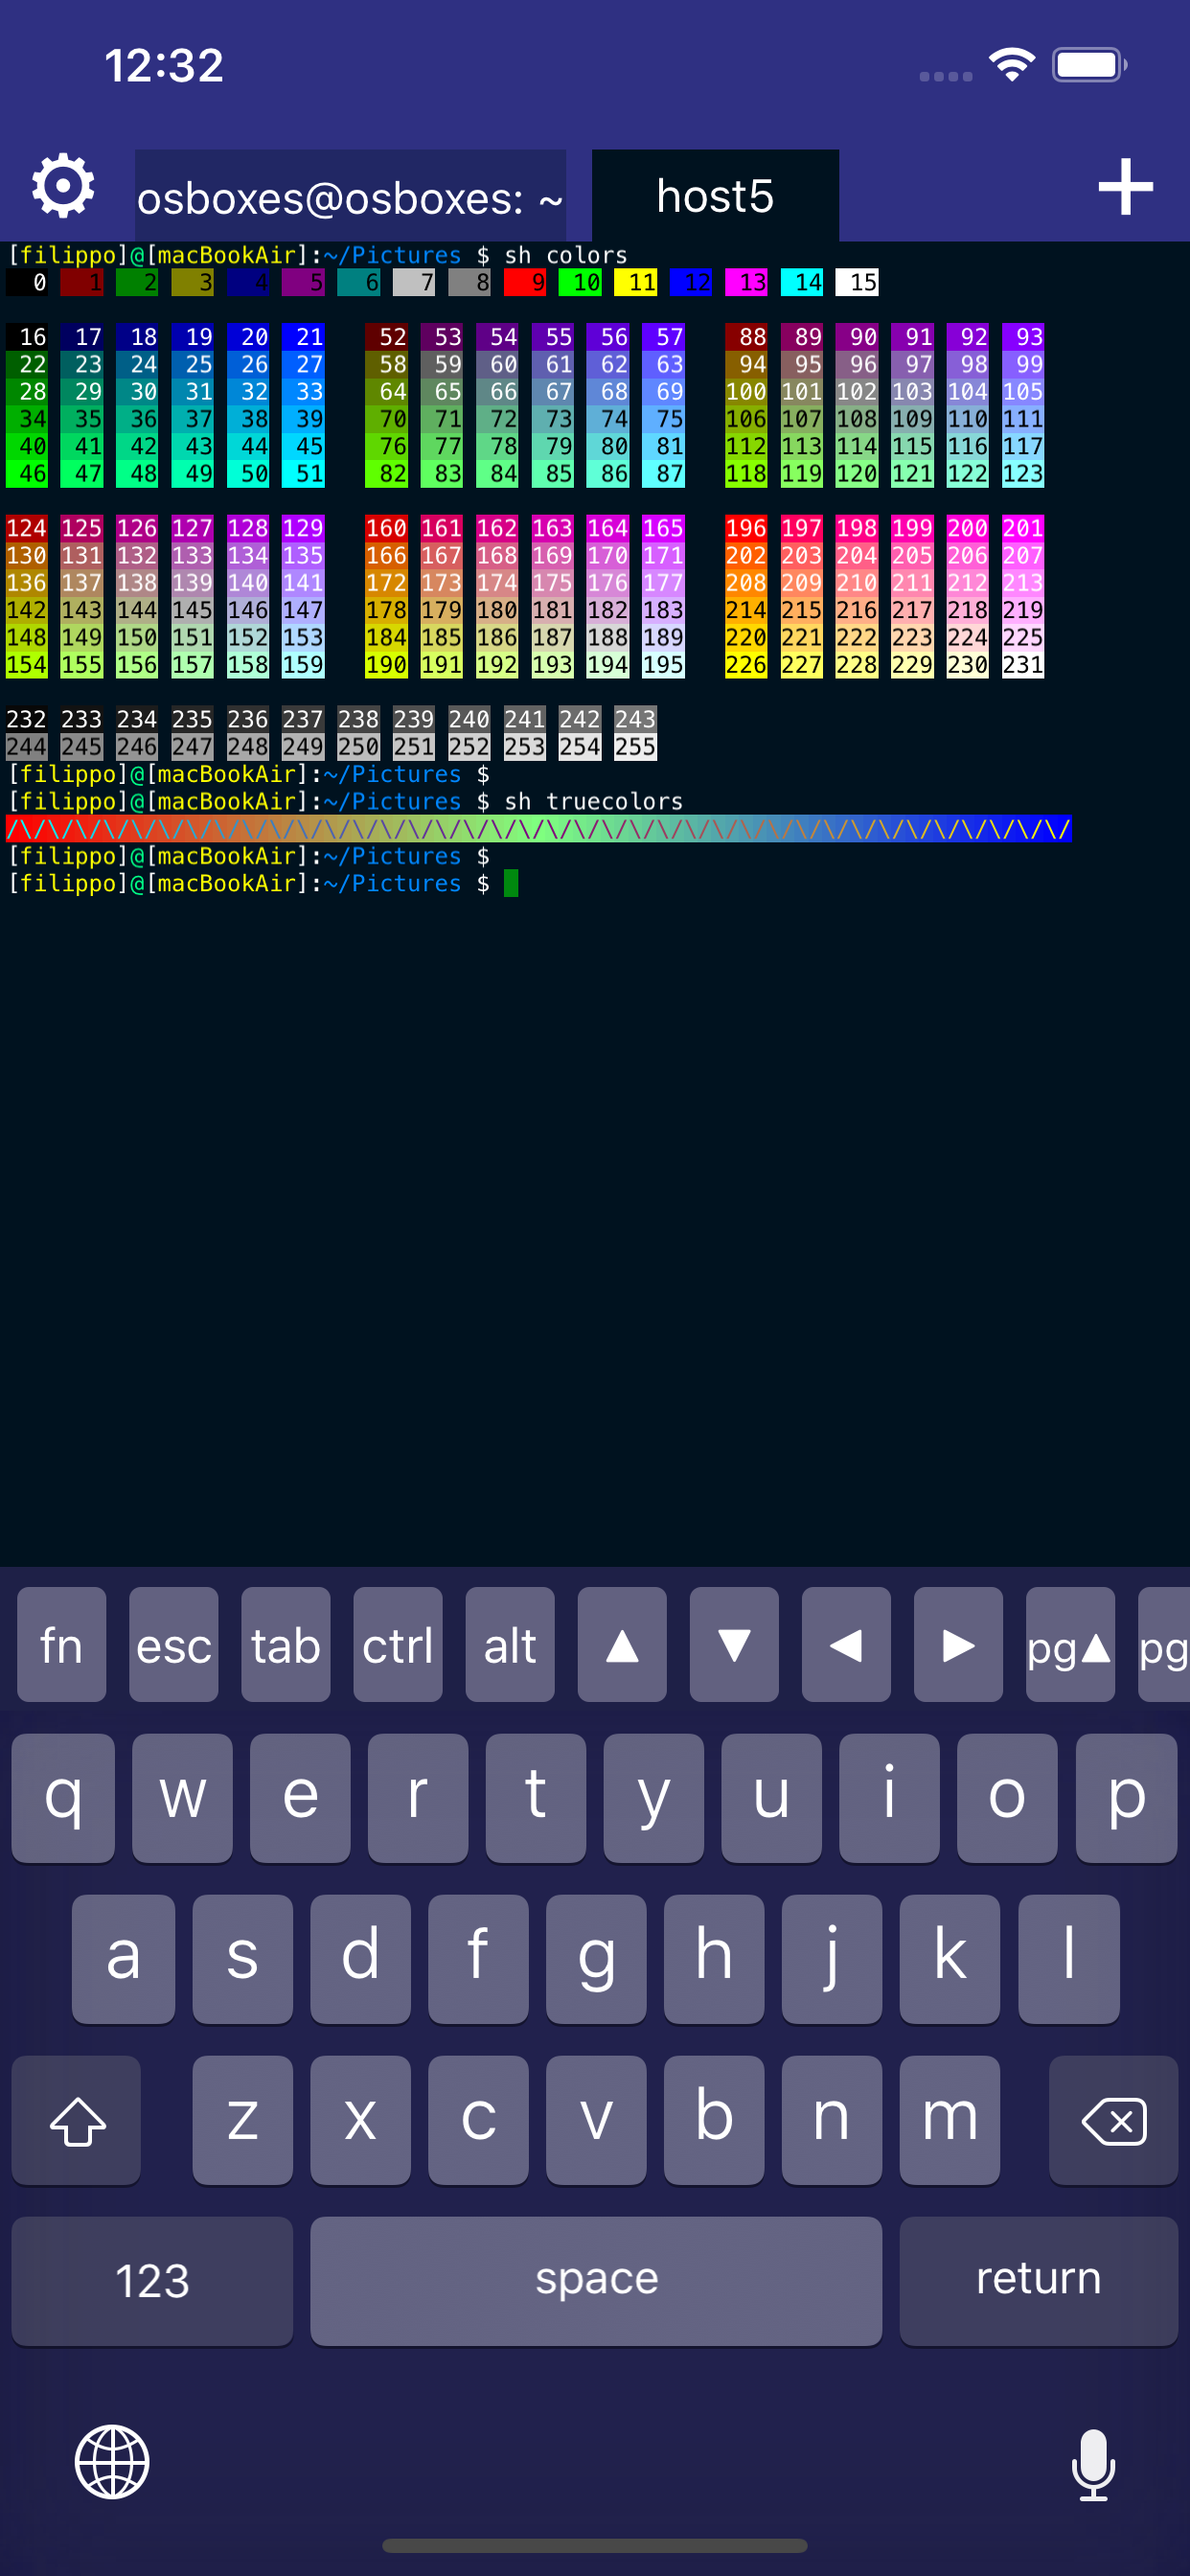1190x2576 pixels.
Task: Tap the return key
Action: click(1038, 2281)
